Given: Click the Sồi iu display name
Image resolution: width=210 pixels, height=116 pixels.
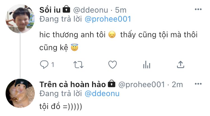Looking at the screenshot, I should (50, 10).
